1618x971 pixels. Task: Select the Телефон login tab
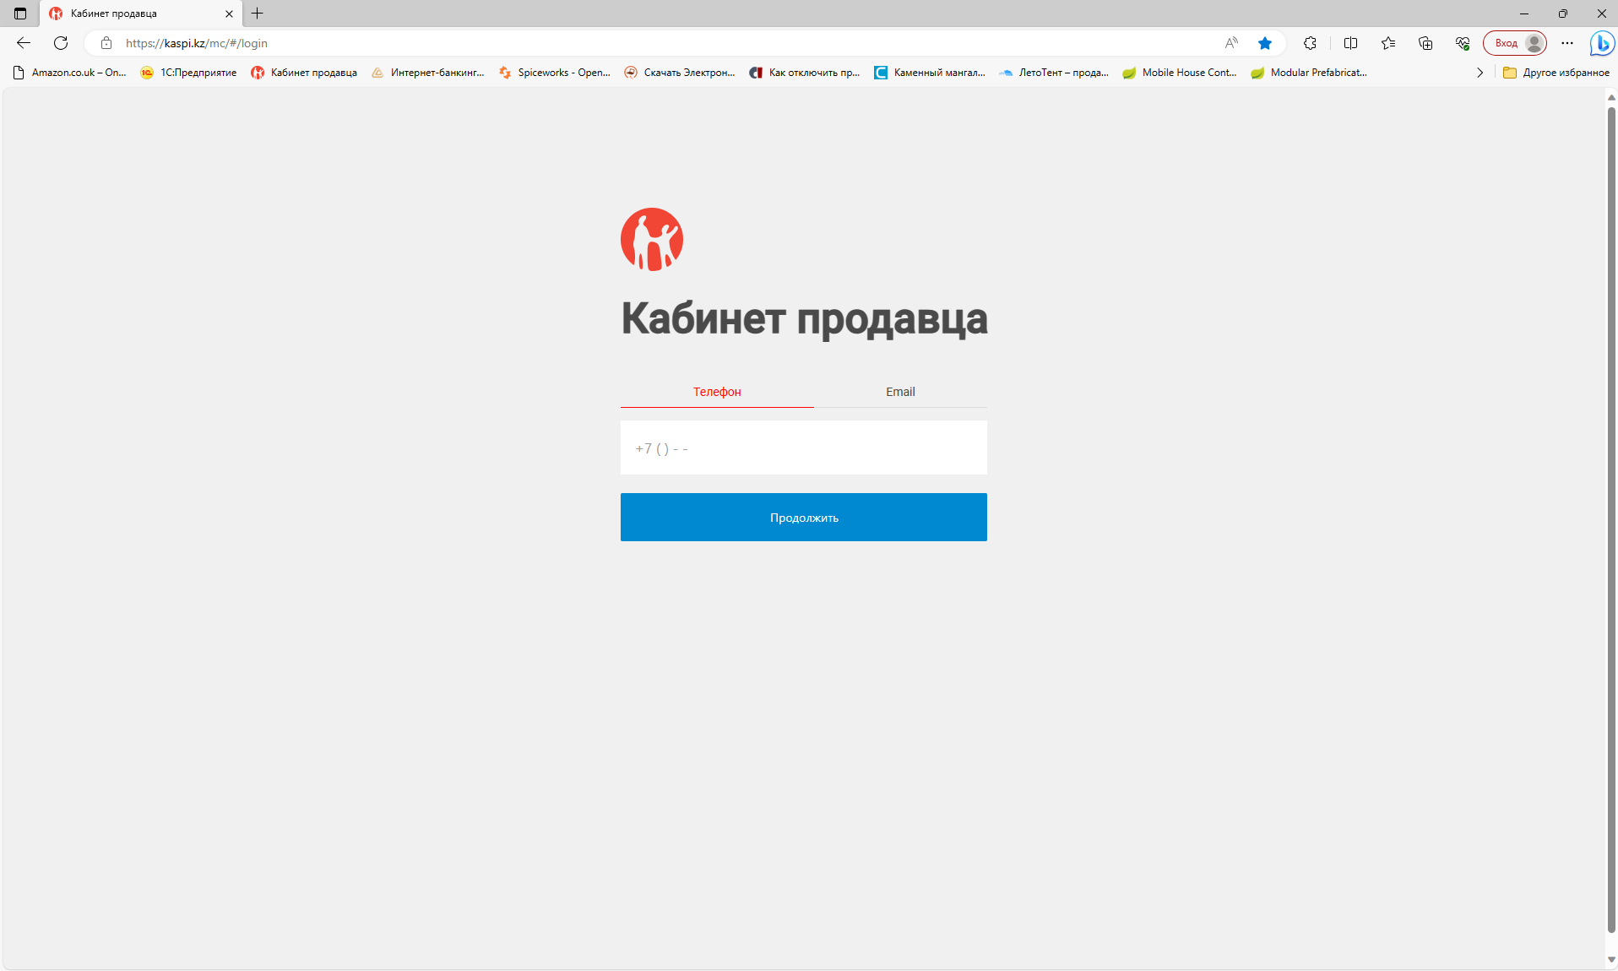[x=716, y=392]
